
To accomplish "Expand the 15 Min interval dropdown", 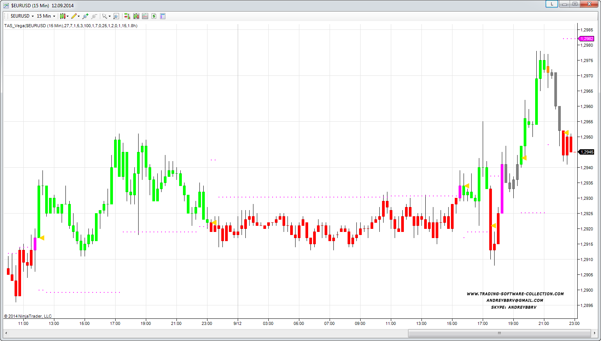I will pos(54,16).
